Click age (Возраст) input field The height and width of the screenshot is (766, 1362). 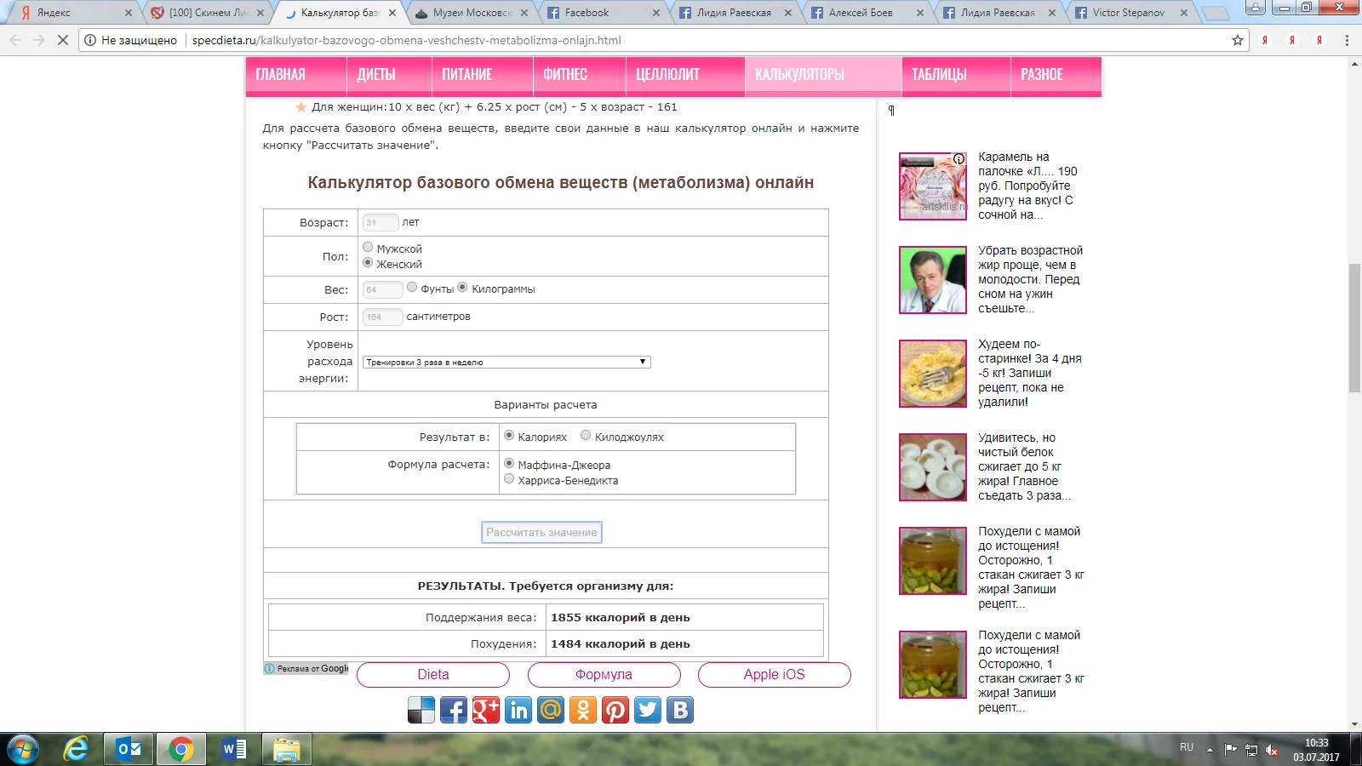click(381, 222)
